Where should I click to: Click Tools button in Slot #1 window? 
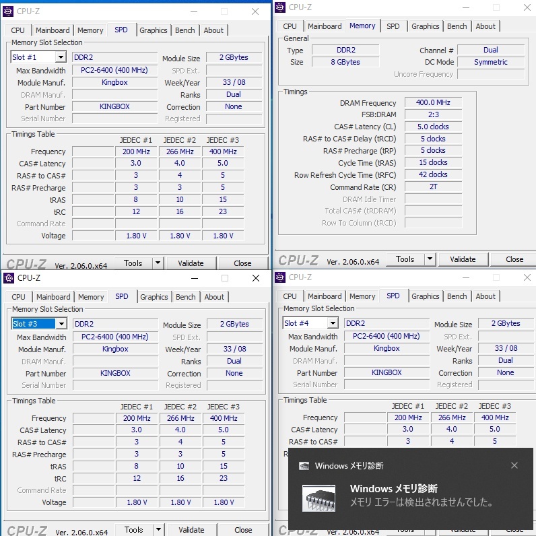click(x=133, y=263)
